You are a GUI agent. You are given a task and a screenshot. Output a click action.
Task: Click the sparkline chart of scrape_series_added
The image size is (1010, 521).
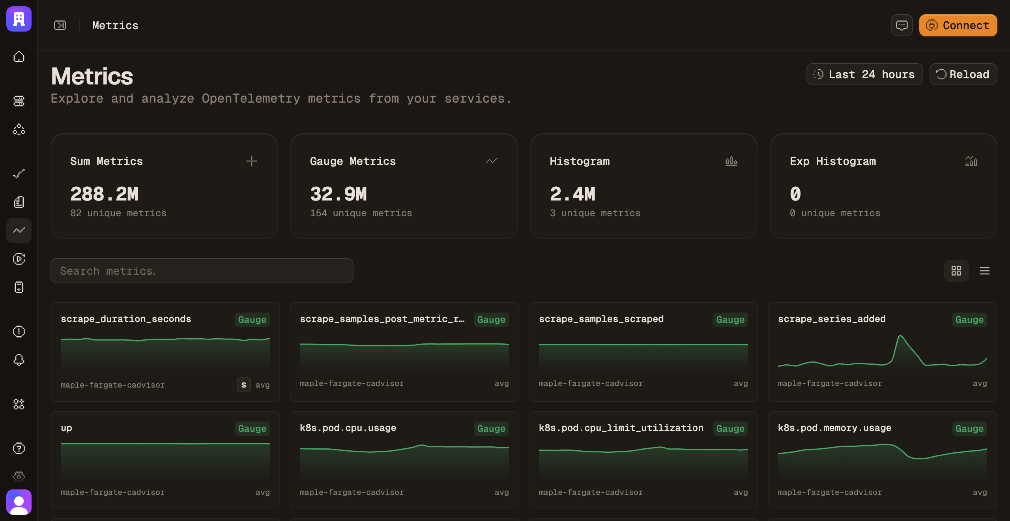pyautogui.click(x=883, y=353)
